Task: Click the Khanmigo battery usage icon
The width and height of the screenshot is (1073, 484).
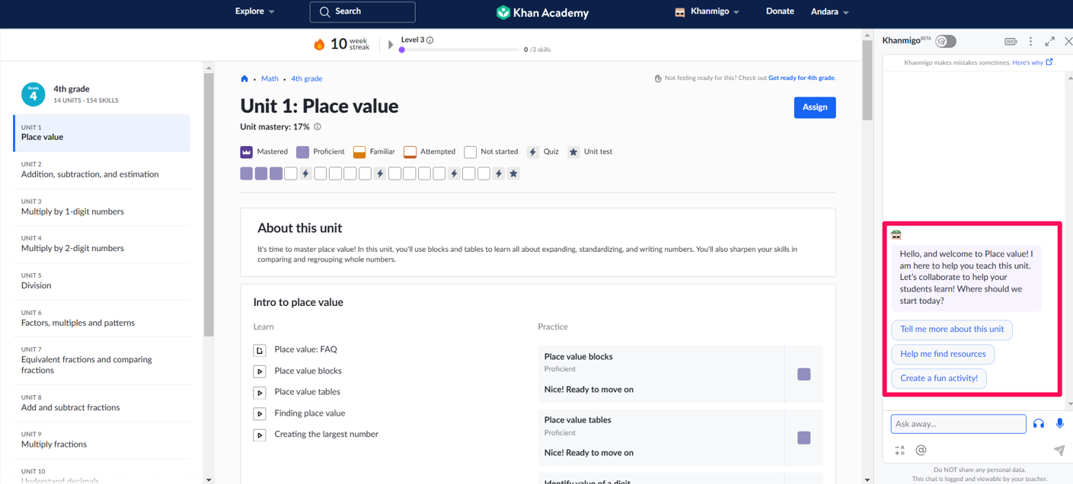Action: (1011, 42)
